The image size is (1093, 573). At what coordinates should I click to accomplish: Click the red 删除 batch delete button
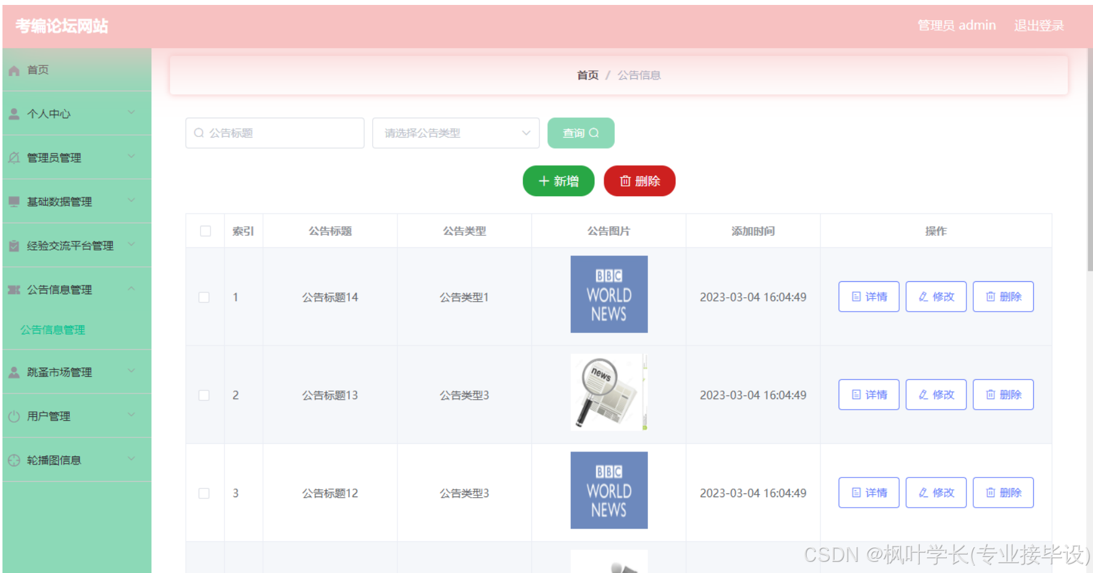(639, 181)
